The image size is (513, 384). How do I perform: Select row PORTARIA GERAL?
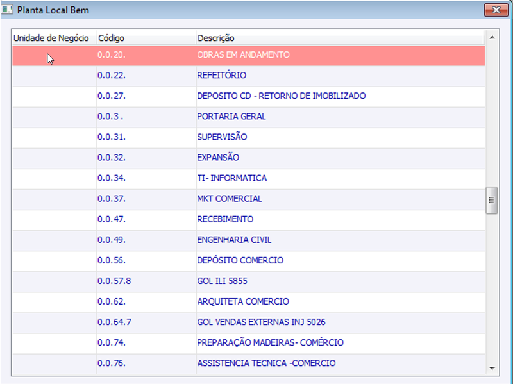(249, 117)
